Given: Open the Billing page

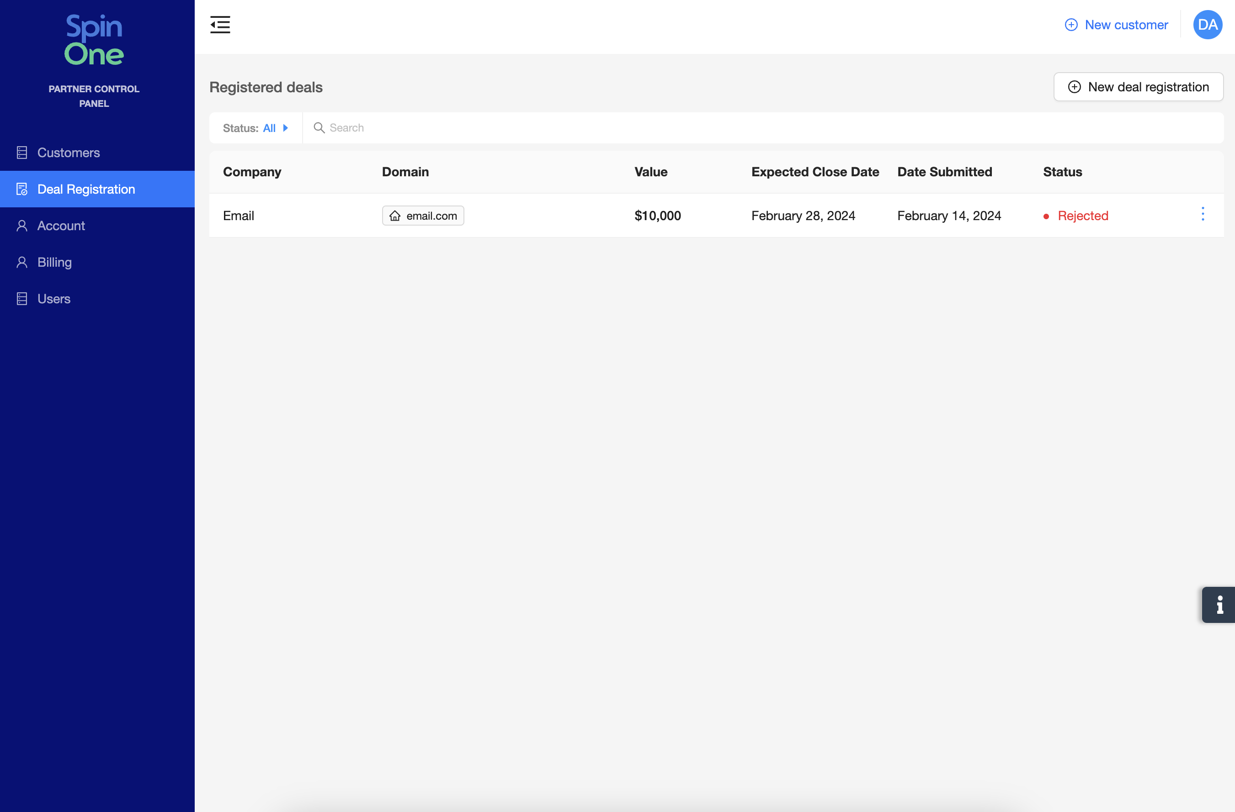Looking at the screenshot, I should [x=54, y=263].
